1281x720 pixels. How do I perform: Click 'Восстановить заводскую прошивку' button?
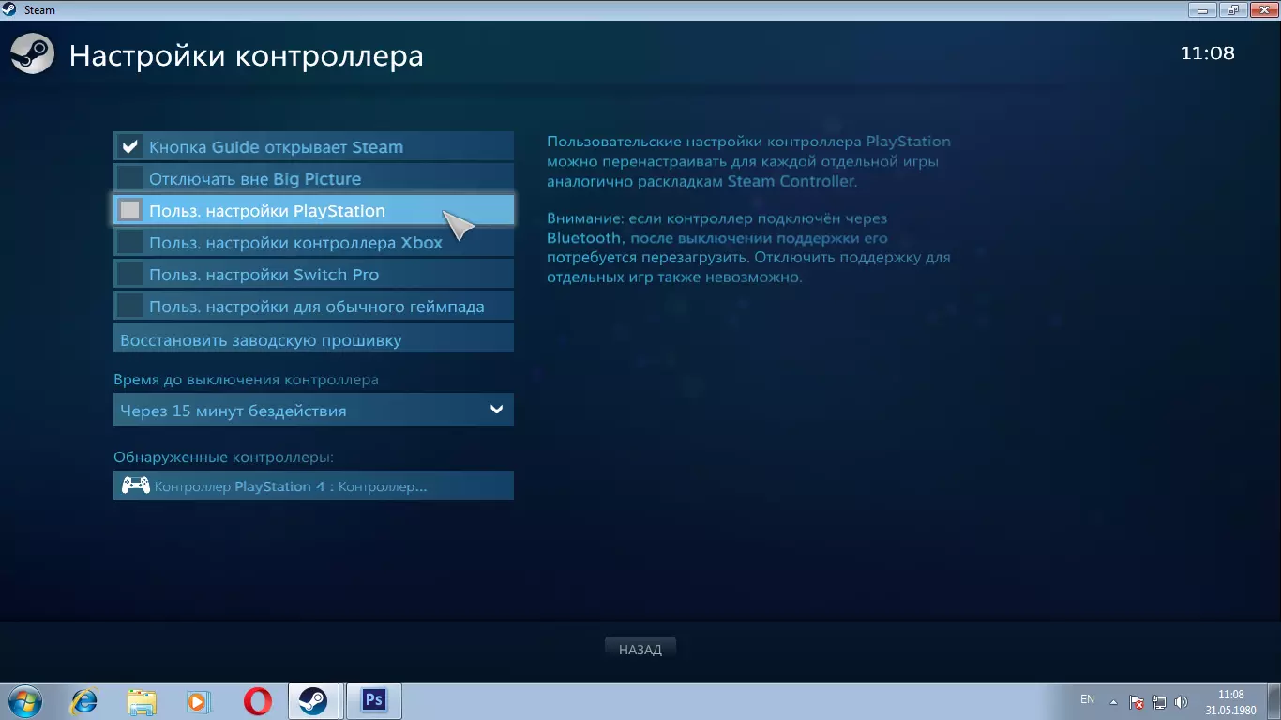[313, 339]
